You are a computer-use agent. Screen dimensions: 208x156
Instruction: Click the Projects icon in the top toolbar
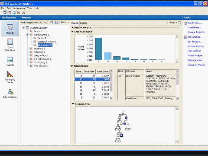coord(5,13)
